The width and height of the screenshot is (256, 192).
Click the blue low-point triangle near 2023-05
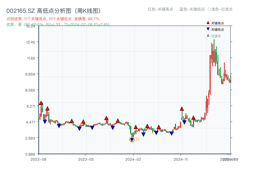tap(80, 128)
